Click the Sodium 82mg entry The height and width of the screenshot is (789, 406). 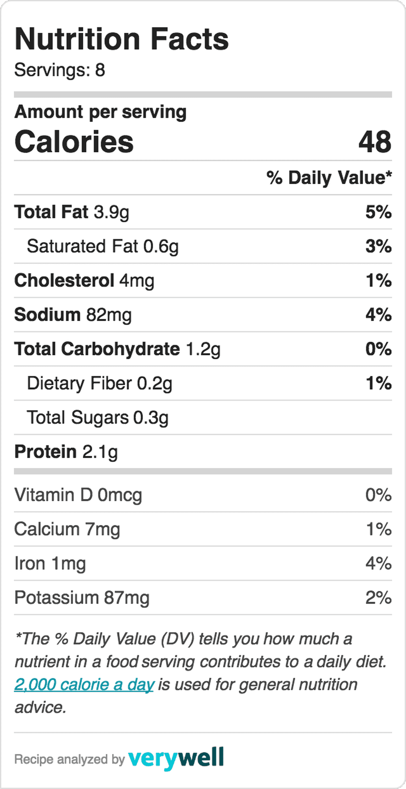(203, 315)
